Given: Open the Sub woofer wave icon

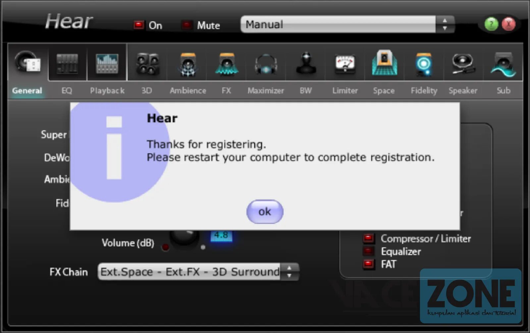Looking at the screenshot, I should (503, 64).
